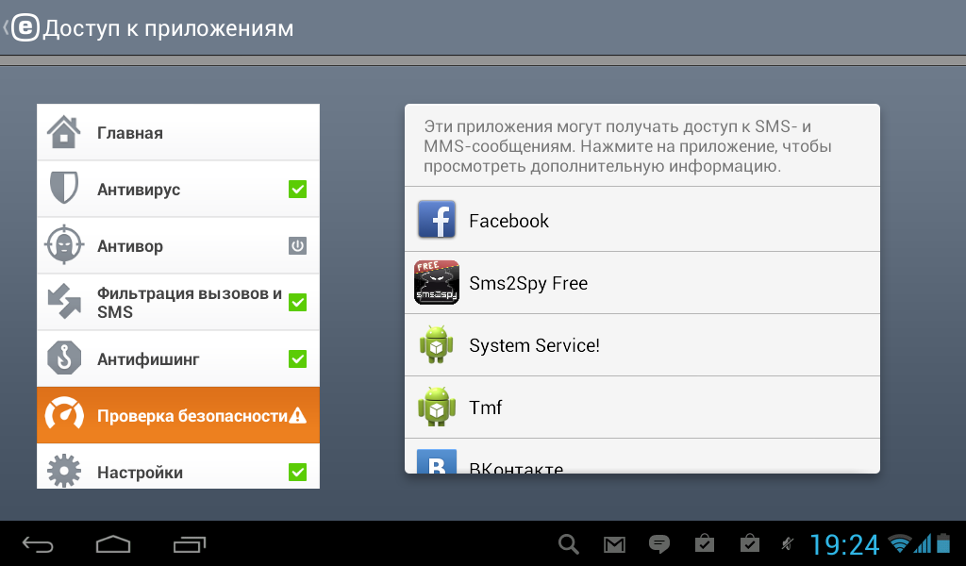Click the Проверка безопасности warning triangle
The height and width of the screenshot is (566, 966).
coord(297,416)
